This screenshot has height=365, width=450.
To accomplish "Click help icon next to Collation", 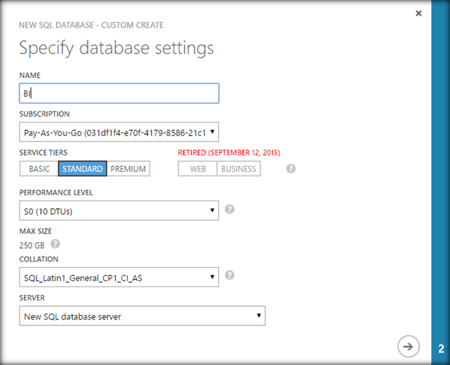I will point(229,275).
